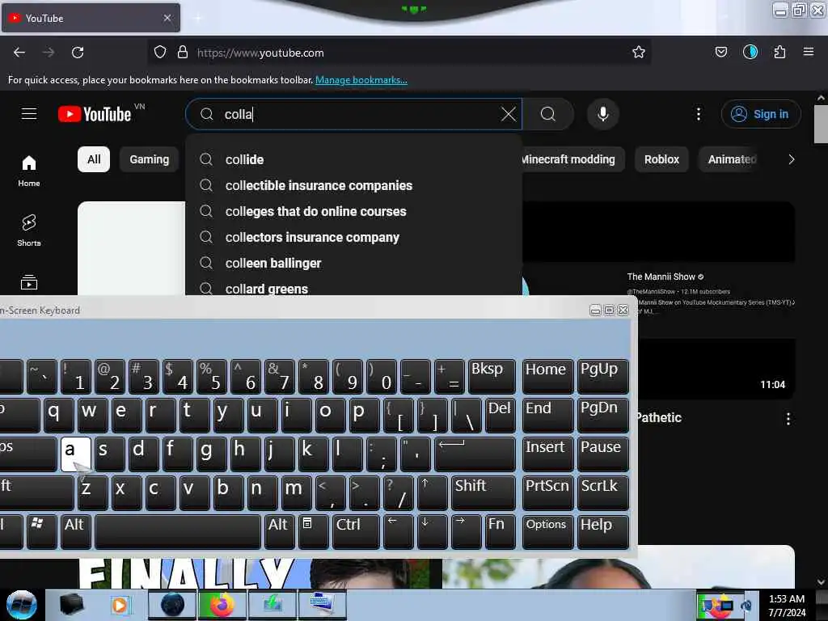The height and width of the screenshot is (621, 828).
Task: Click the Enter key on keyboard
Action: [475, 454]
